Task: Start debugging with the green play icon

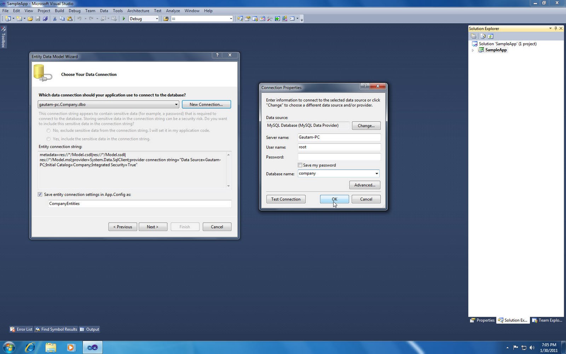Action: [x=124, y=18]
